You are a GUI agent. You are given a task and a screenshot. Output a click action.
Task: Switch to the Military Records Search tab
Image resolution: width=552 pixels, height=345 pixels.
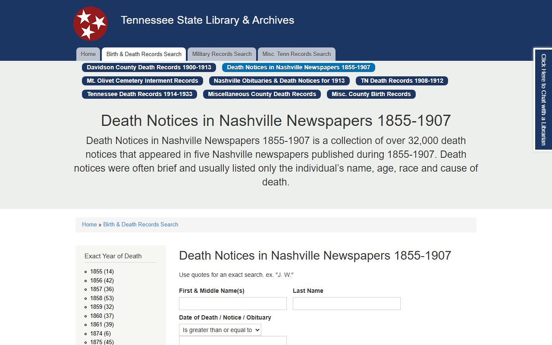[x=222, y=54]
